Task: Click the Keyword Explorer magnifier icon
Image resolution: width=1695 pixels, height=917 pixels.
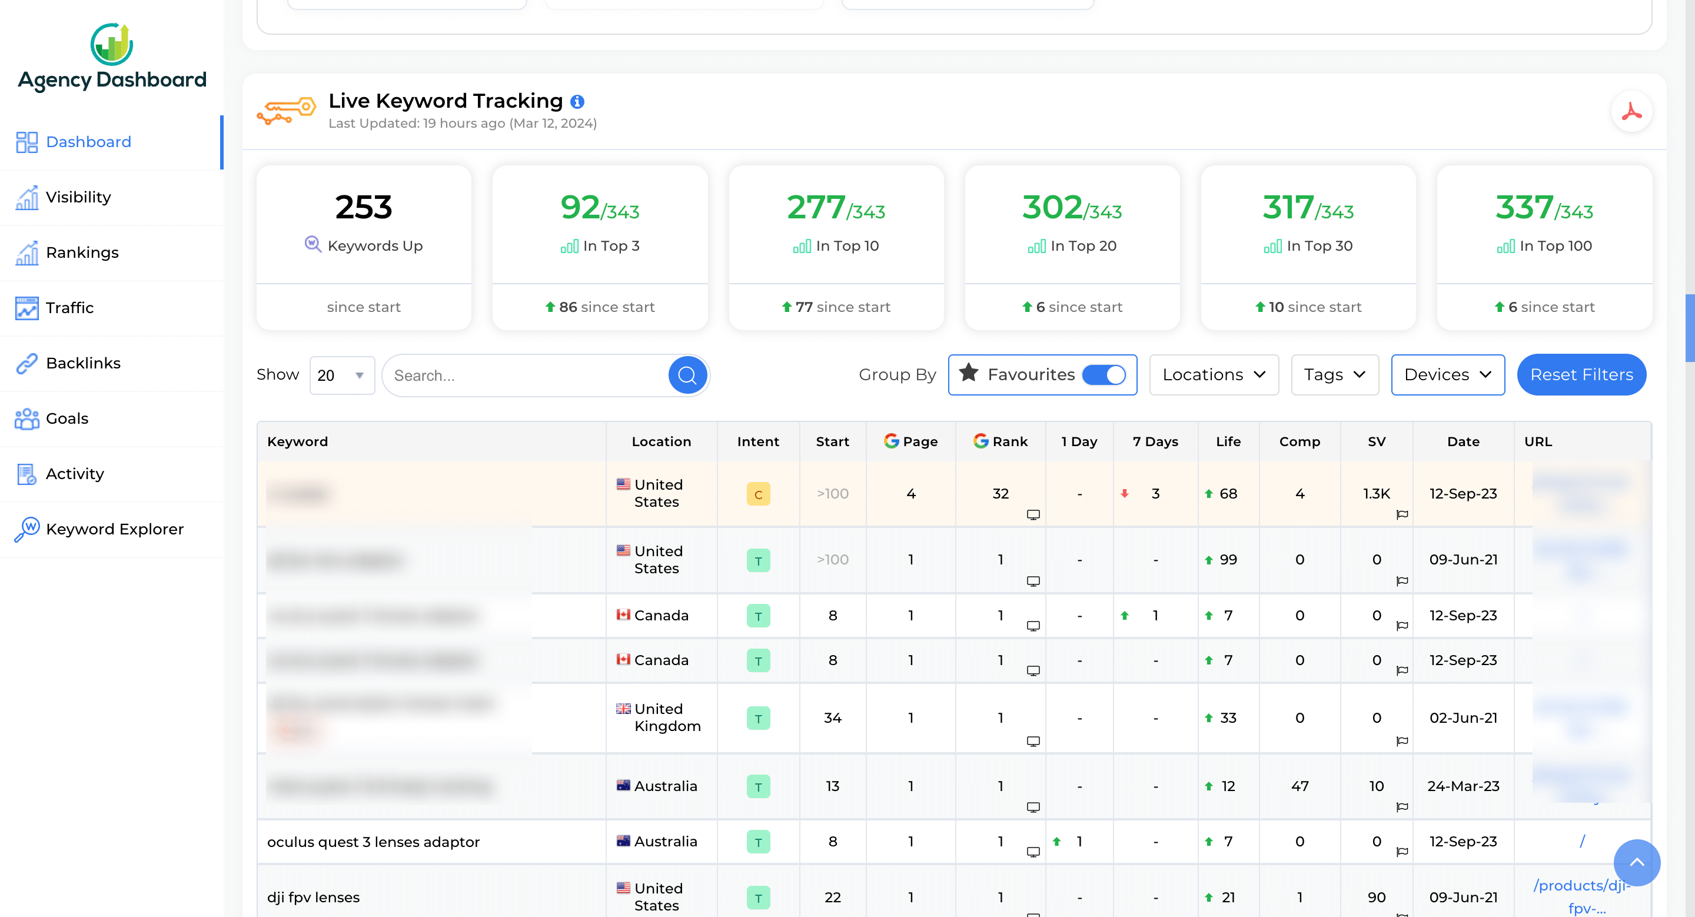Action: [x=27, y=529]
